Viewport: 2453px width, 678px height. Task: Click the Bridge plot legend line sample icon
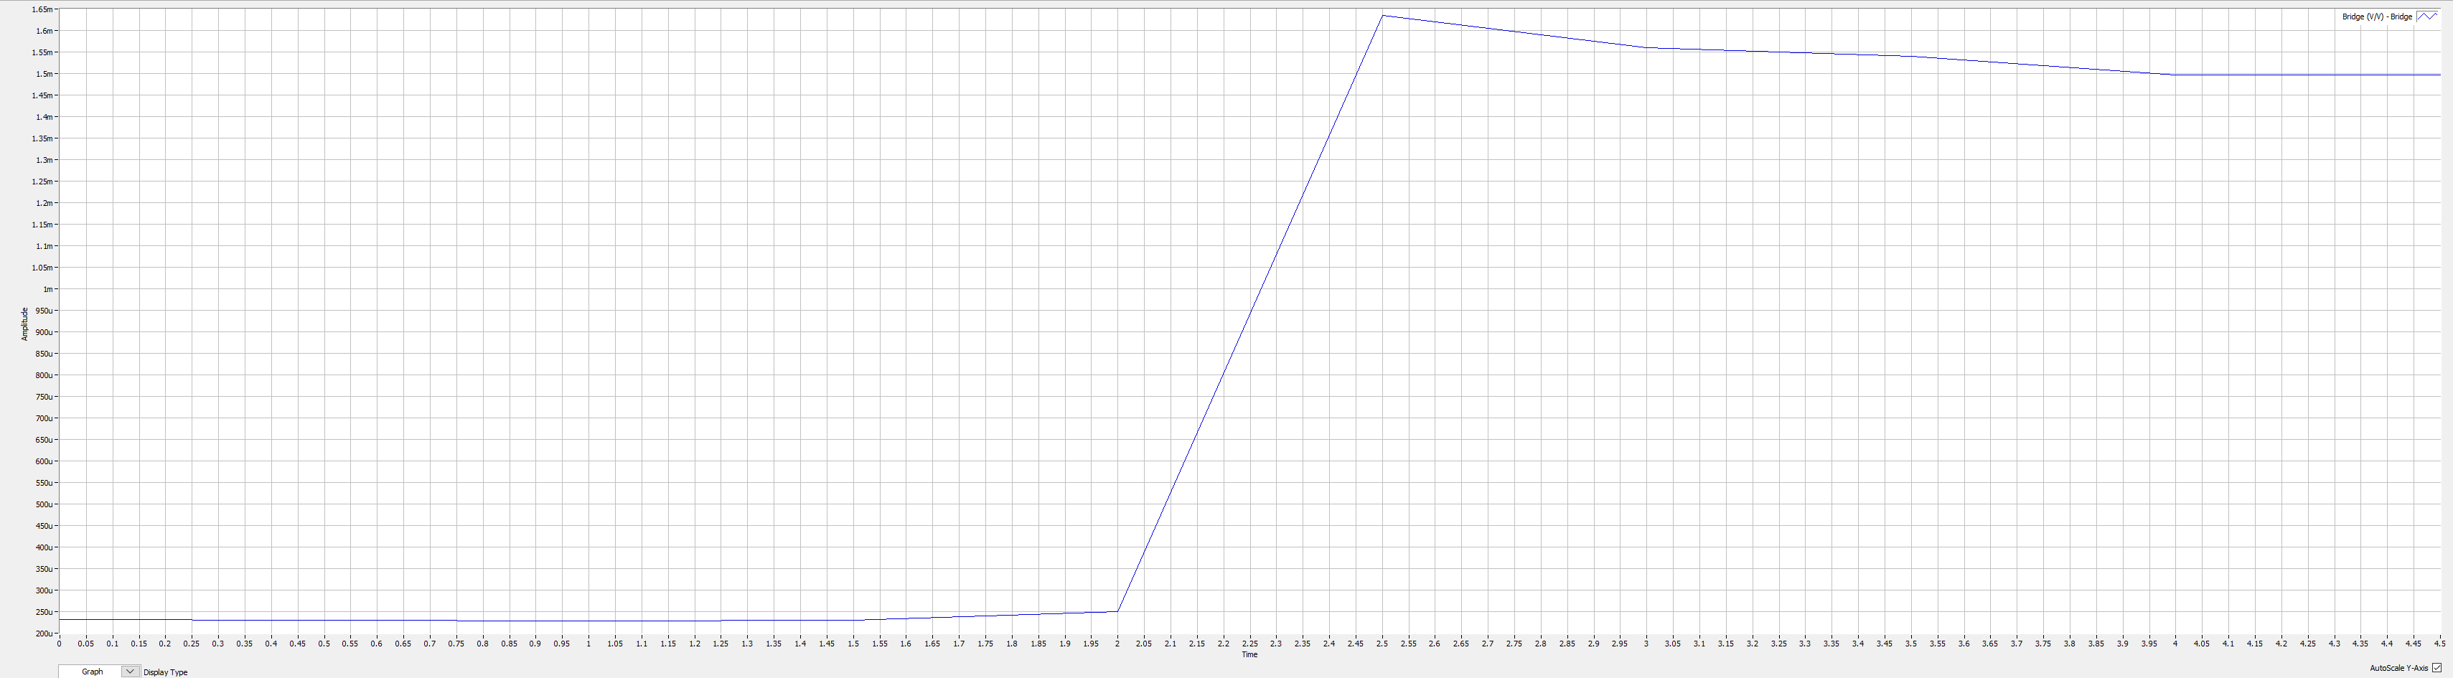(x=2427, y=17)
